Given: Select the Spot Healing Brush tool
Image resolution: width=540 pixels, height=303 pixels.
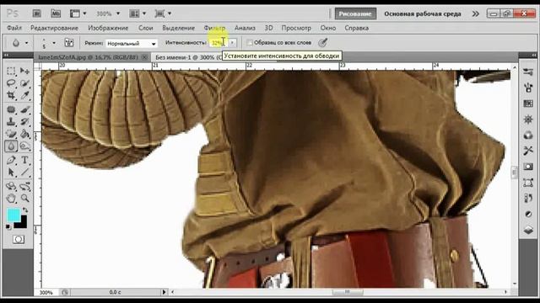Looking at the screenshot, I should point(11,110).
